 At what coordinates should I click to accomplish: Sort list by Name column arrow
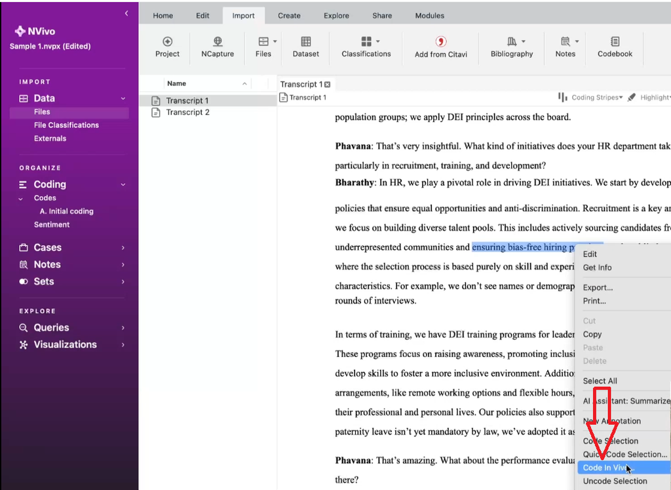[244, 83]
